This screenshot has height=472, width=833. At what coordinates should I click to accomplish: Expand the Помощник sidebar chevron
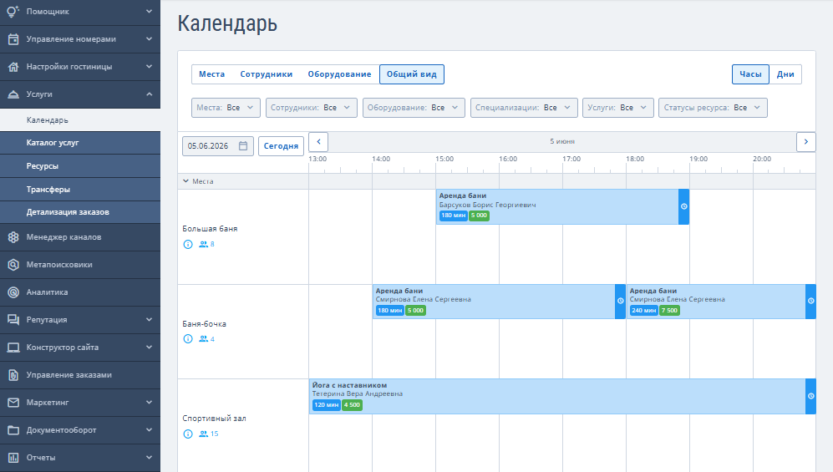(150, 11)
